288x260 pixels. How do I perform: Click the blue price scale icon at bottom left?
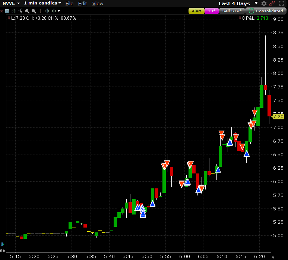(3, 244)
